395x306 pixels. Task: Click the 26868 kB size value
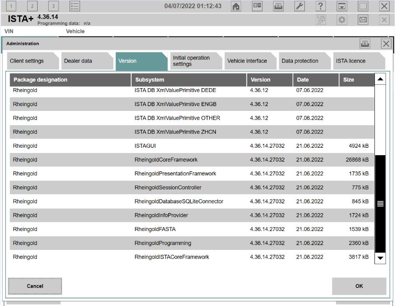pos(357,160)
